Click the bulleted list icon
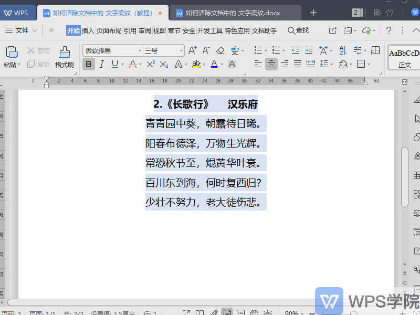The width and height of the screenshot is (420, 315). point(258,50)
